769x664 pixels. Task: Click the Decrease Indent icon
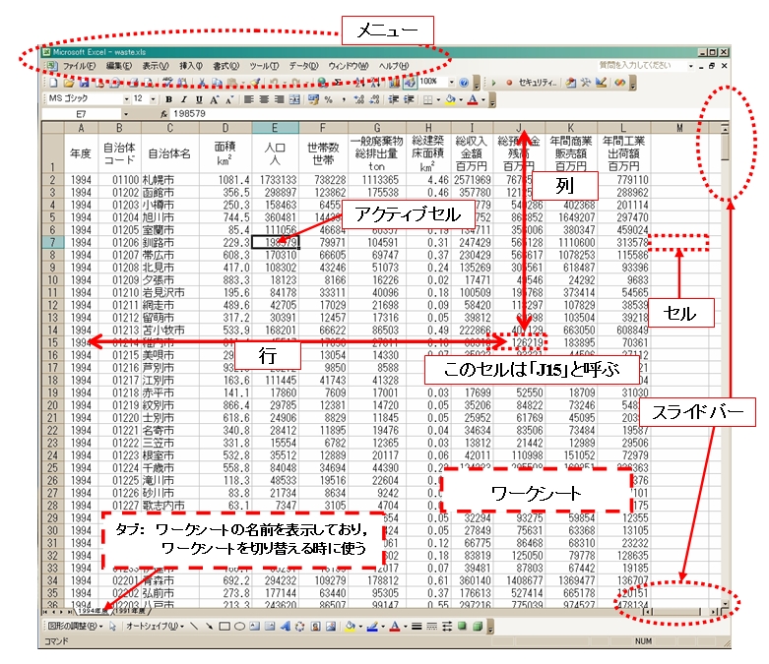pyautogui.click(x=393, y=99)
